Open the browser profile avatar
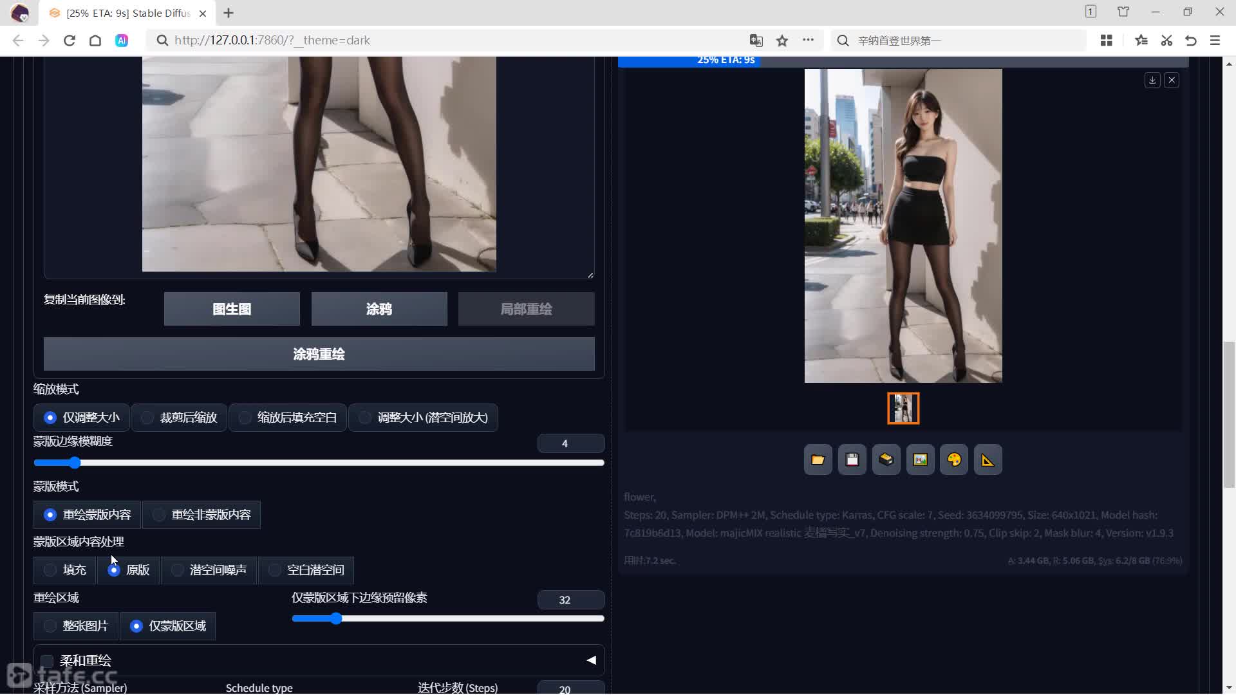 click(x=19, y=13)
